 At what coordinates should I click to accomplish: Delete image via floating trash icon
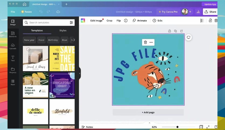point(145,42)
